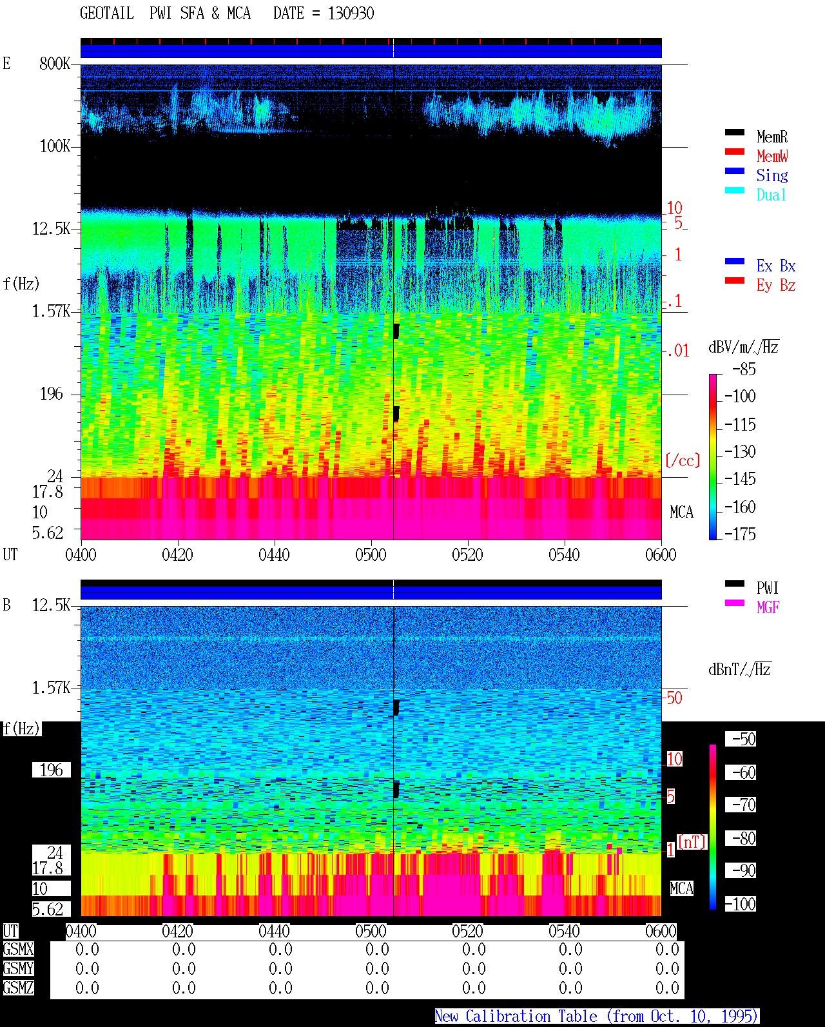Click the magenta MGF legend swatch
This screenshot has width=825, height=1027.
pos(735,603)
